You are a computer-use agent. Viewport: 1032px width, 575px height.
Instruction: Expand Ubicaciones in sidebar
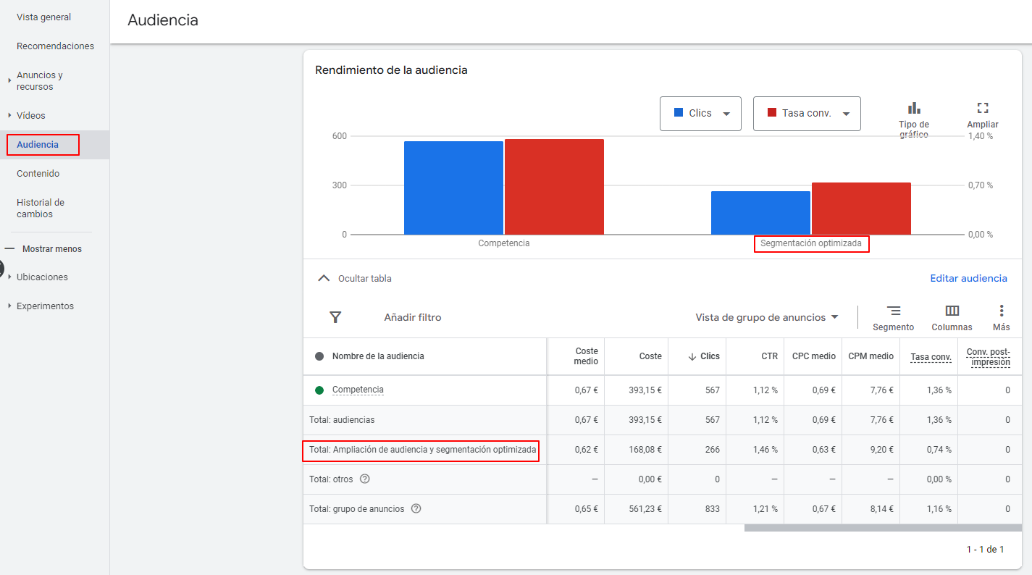[10, 277]
